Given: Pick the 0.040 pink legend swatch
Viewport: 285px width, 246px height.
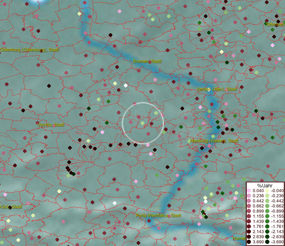Looking at the screenshot, I should point(249,191).
